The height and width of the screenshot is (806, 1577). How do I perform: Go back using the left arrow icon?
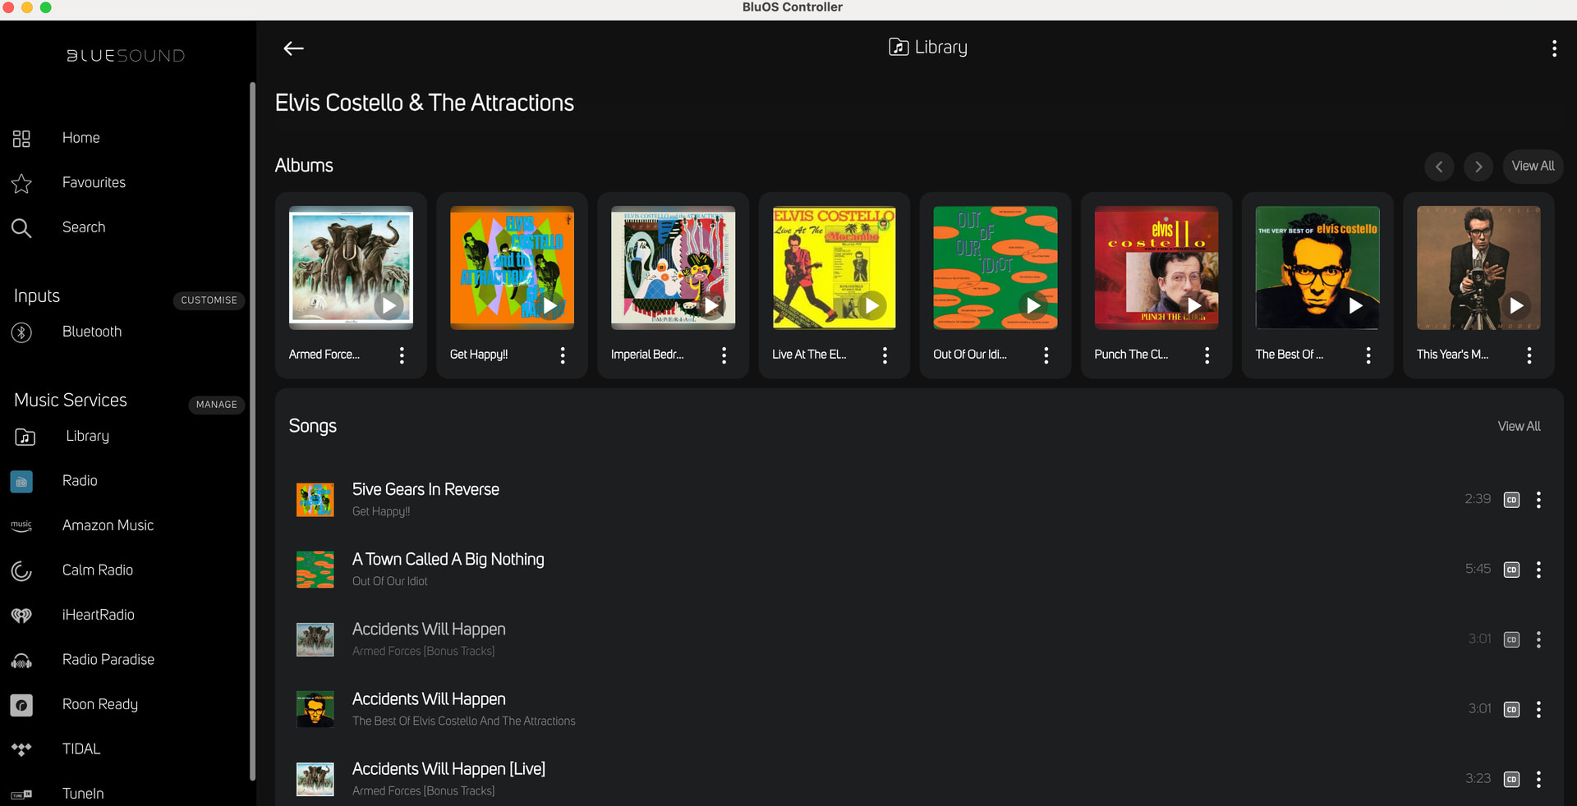[293, 48]
